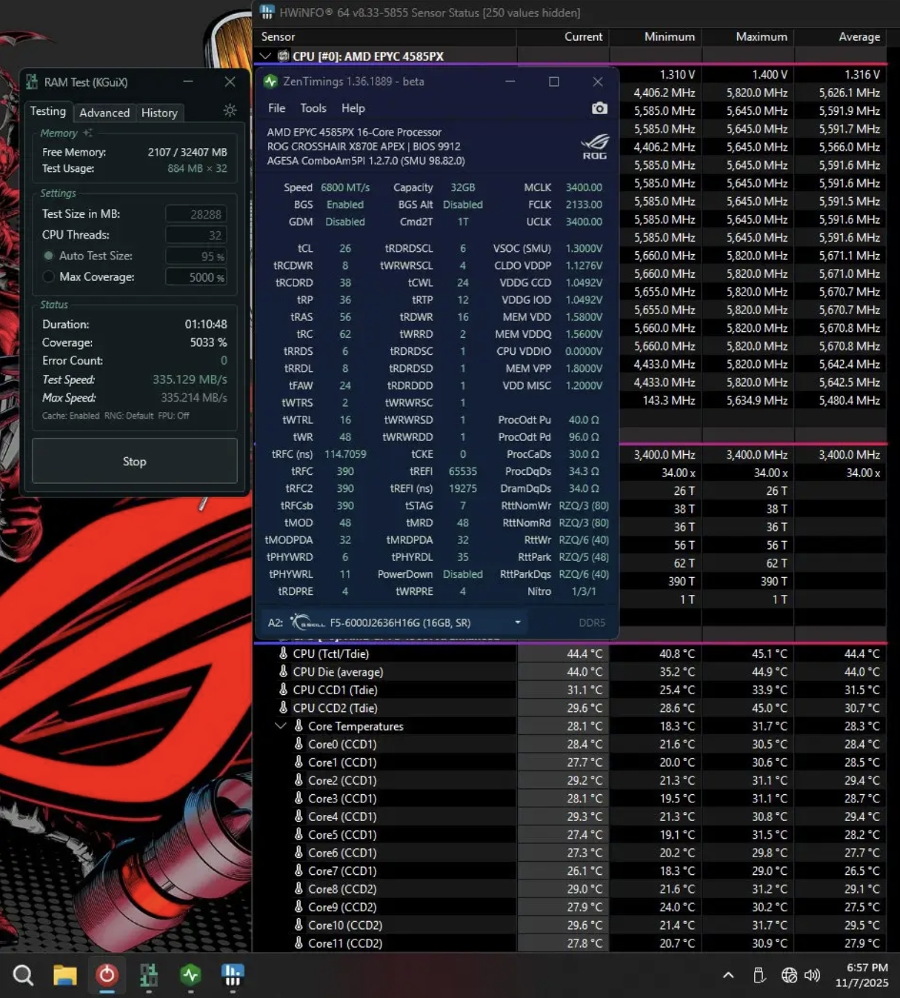The image size is (900, 998).
Task: Click the thermometer icon beside CPU CCD2 (Tdie)
Action: pos(283,708)
